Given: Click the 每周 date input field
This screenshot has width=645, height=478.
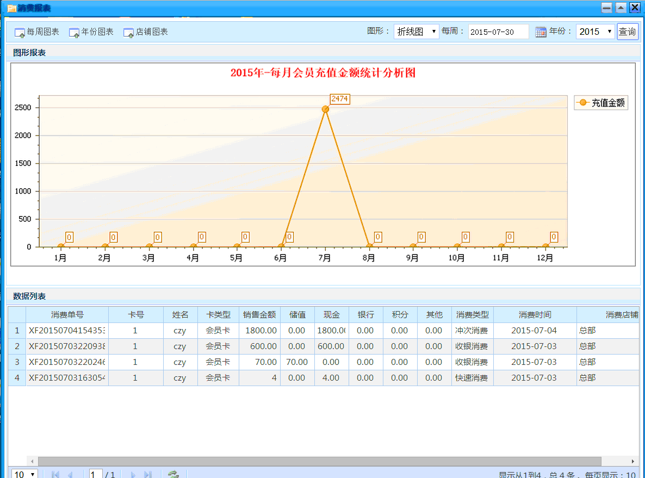Looking at the screenshot, I should 498,32.
